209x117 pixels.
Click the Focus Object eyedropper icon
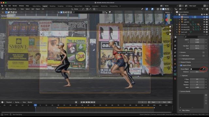[x=203, y=69]
